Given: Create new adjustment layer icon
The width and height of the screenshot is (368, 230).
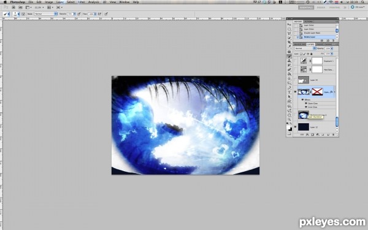Looking at the screenshot, I should pyautogui.click(x=318, y=134).
